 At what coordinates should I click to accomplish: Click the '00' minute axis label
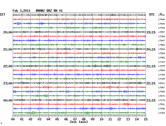13,119
